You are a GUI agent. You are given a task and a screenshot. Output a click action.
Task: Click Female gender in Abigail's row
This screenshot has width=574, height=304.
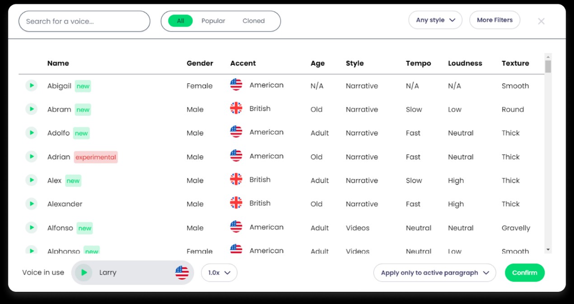[200, 86]
